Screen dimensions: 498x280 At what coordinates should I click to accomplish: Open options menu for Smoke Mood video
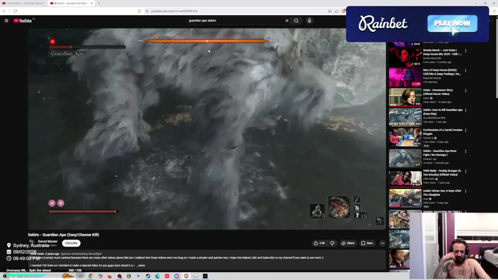pyautogui.click(x=465, y=51)
